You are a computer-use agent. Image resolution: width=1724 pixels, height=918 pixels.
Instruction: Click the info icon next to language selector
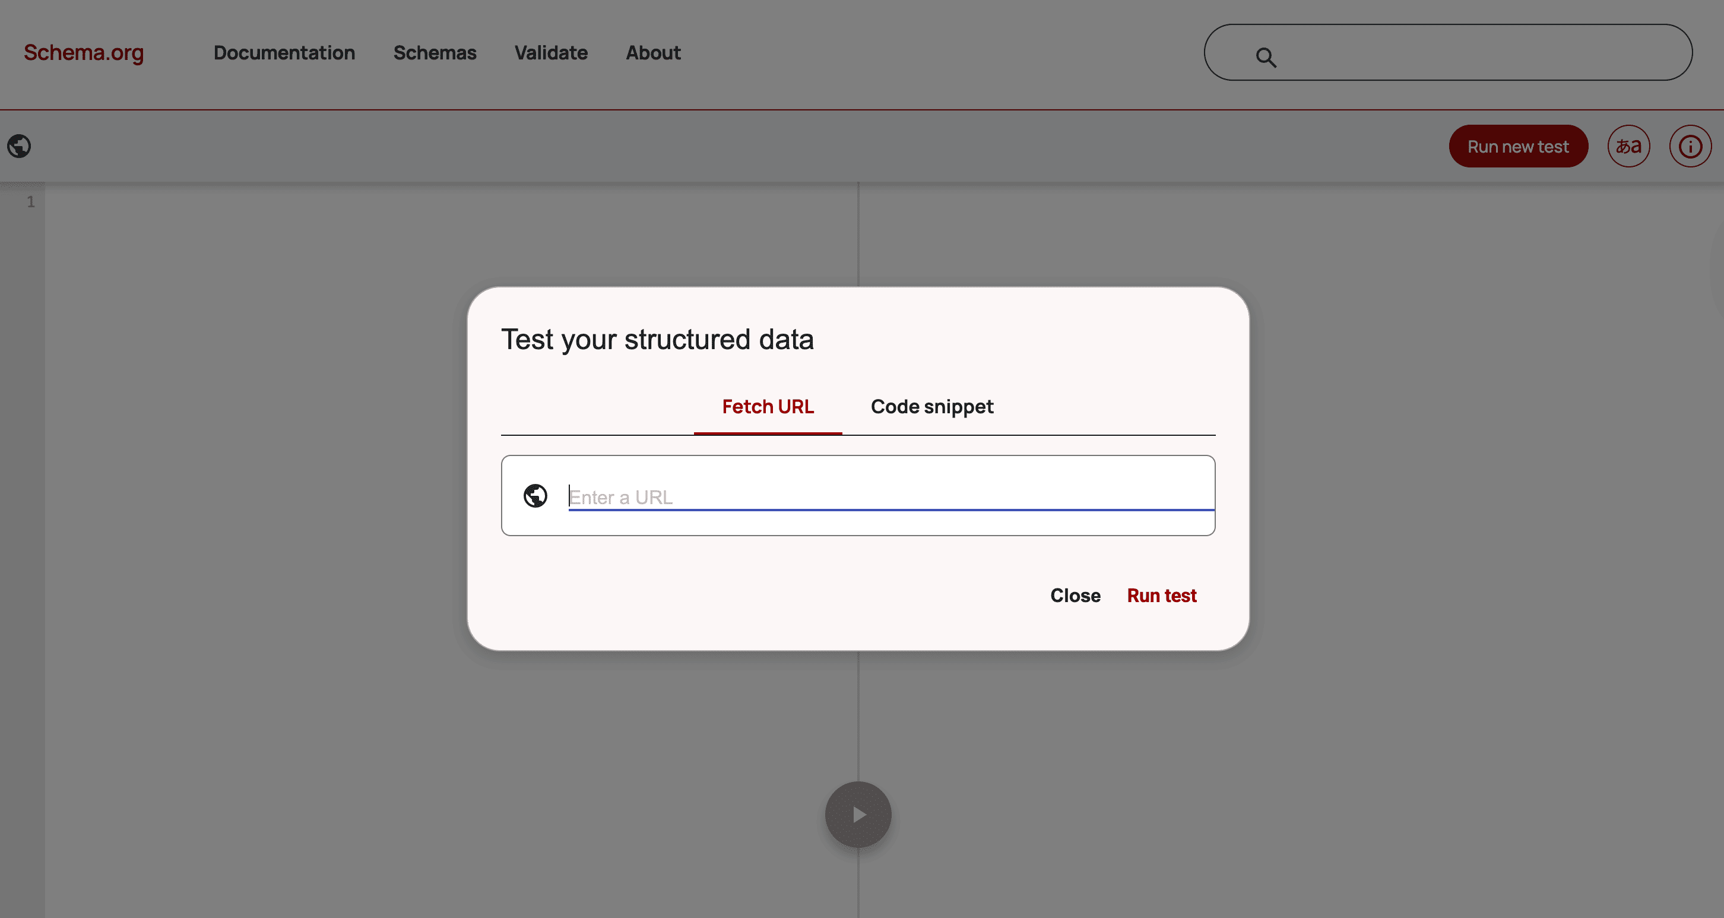point(1691,146)
